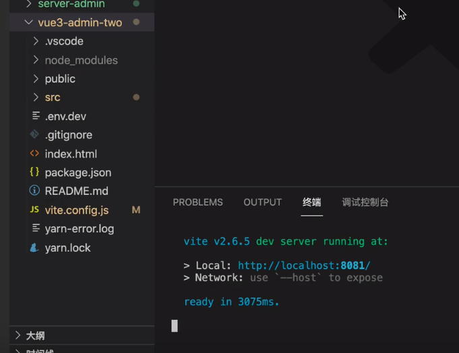The height and width of the screenshot is (353, 459).
Task: Click the vite.config.js JS icon
Action: tap(34, 210)
